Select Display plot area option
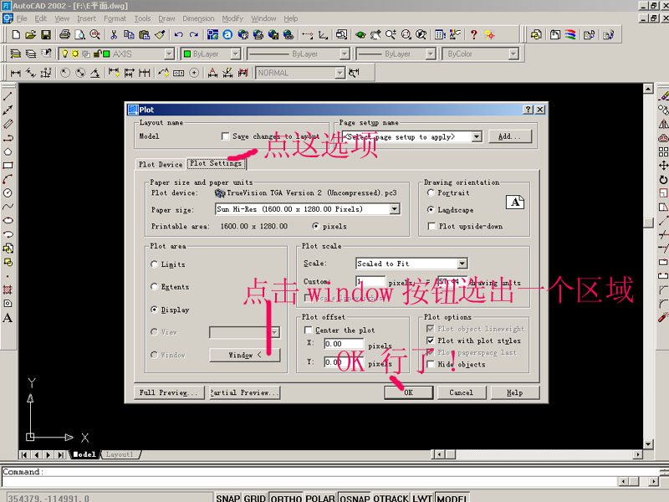669x502 pixels. 155,310
